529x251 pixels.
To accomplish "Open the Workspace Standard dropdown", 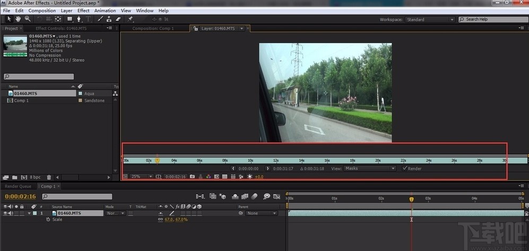I will (430, 20).
